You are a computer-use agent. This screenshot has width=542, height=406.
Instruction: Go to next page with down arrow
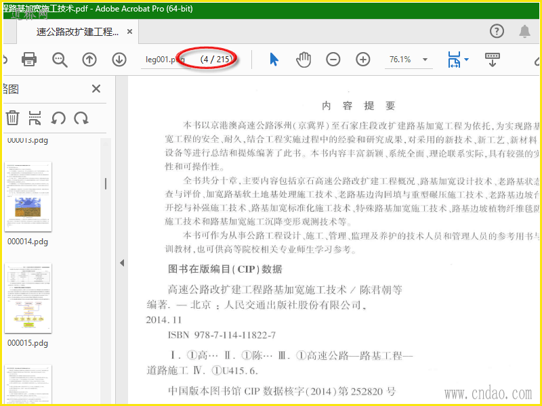(119, 60)
